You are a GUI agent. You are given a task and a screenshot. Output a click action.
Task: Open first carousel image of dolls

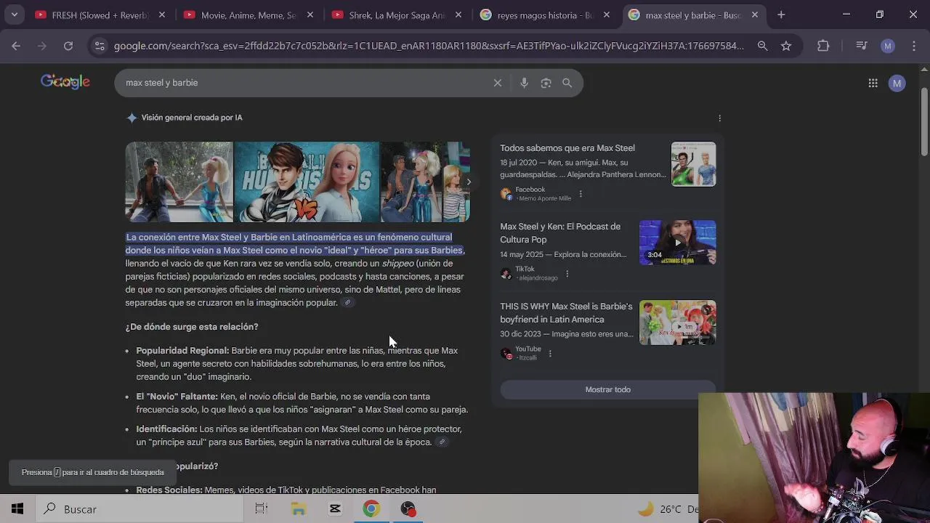click(179, 182)
